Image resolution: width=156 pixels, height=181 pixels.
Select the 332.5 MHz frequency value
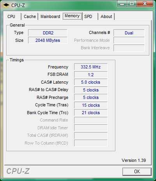click(91, 67)
